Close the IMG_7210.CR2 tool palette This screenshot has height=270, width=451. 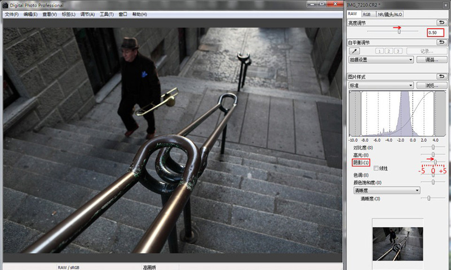(x=445, y=5)
